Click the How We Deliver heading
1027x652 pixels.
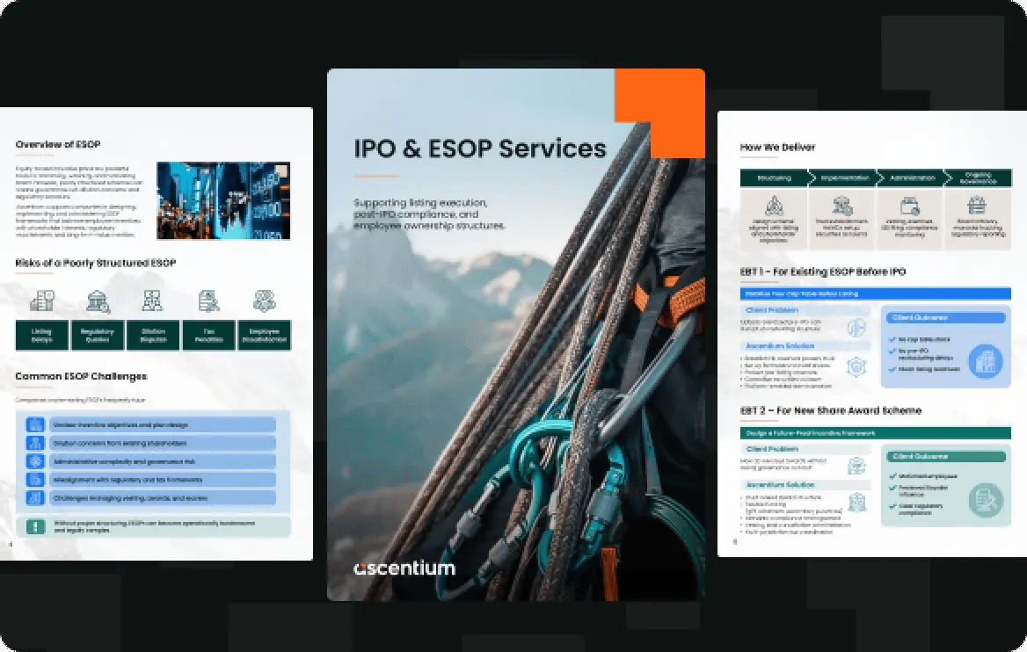(777, 148)
